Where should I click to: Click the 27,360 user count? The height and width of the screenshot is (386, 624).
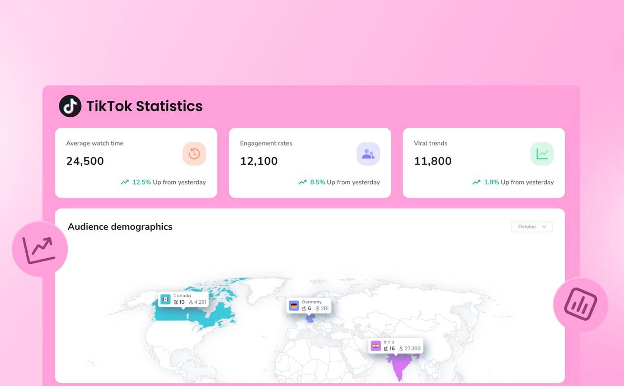coord(413,349)
